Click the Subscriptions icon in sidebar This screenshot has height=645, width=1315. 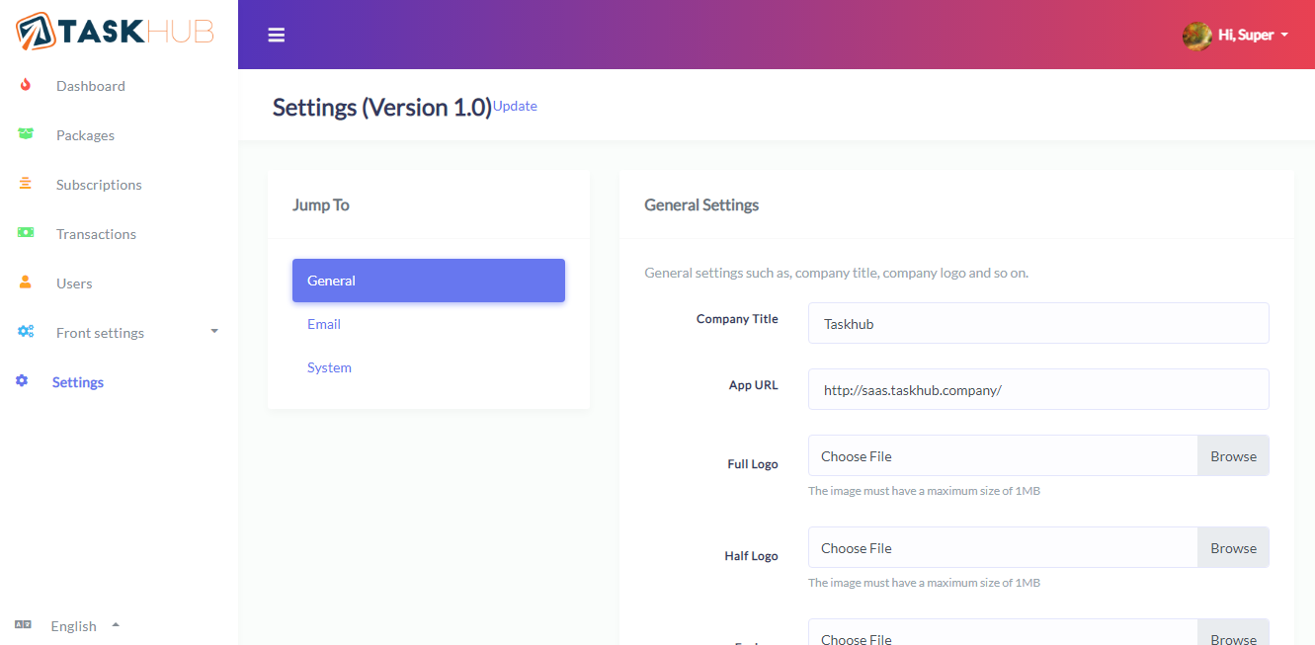(26, 184)
